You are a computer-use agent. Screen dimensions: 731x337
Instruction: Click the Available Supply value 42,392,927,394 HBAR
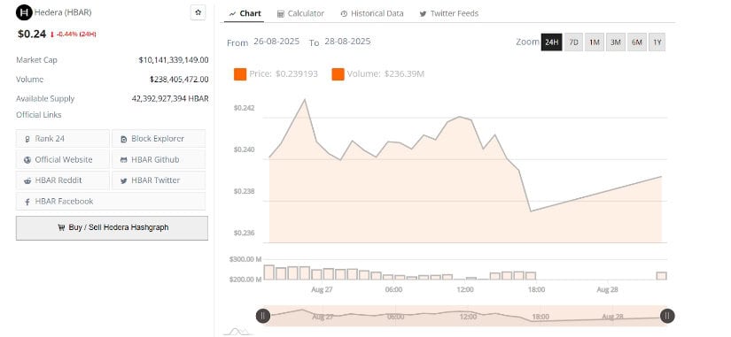tap(170, 99)
